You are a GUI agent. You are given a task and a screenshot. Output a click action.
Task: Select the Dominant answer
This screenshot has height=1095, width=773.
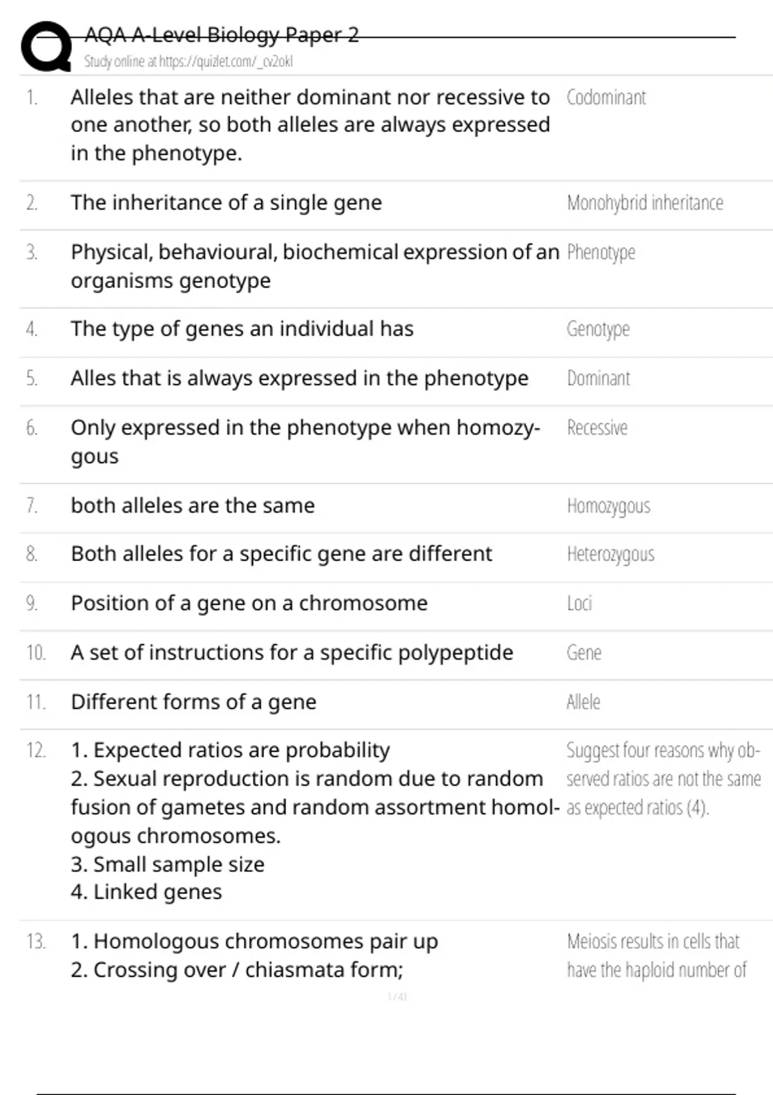[x=598, y=379]
